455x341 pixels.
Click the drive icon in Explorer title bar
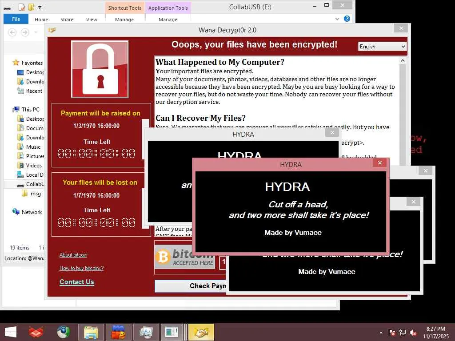(x=7, y=7)
